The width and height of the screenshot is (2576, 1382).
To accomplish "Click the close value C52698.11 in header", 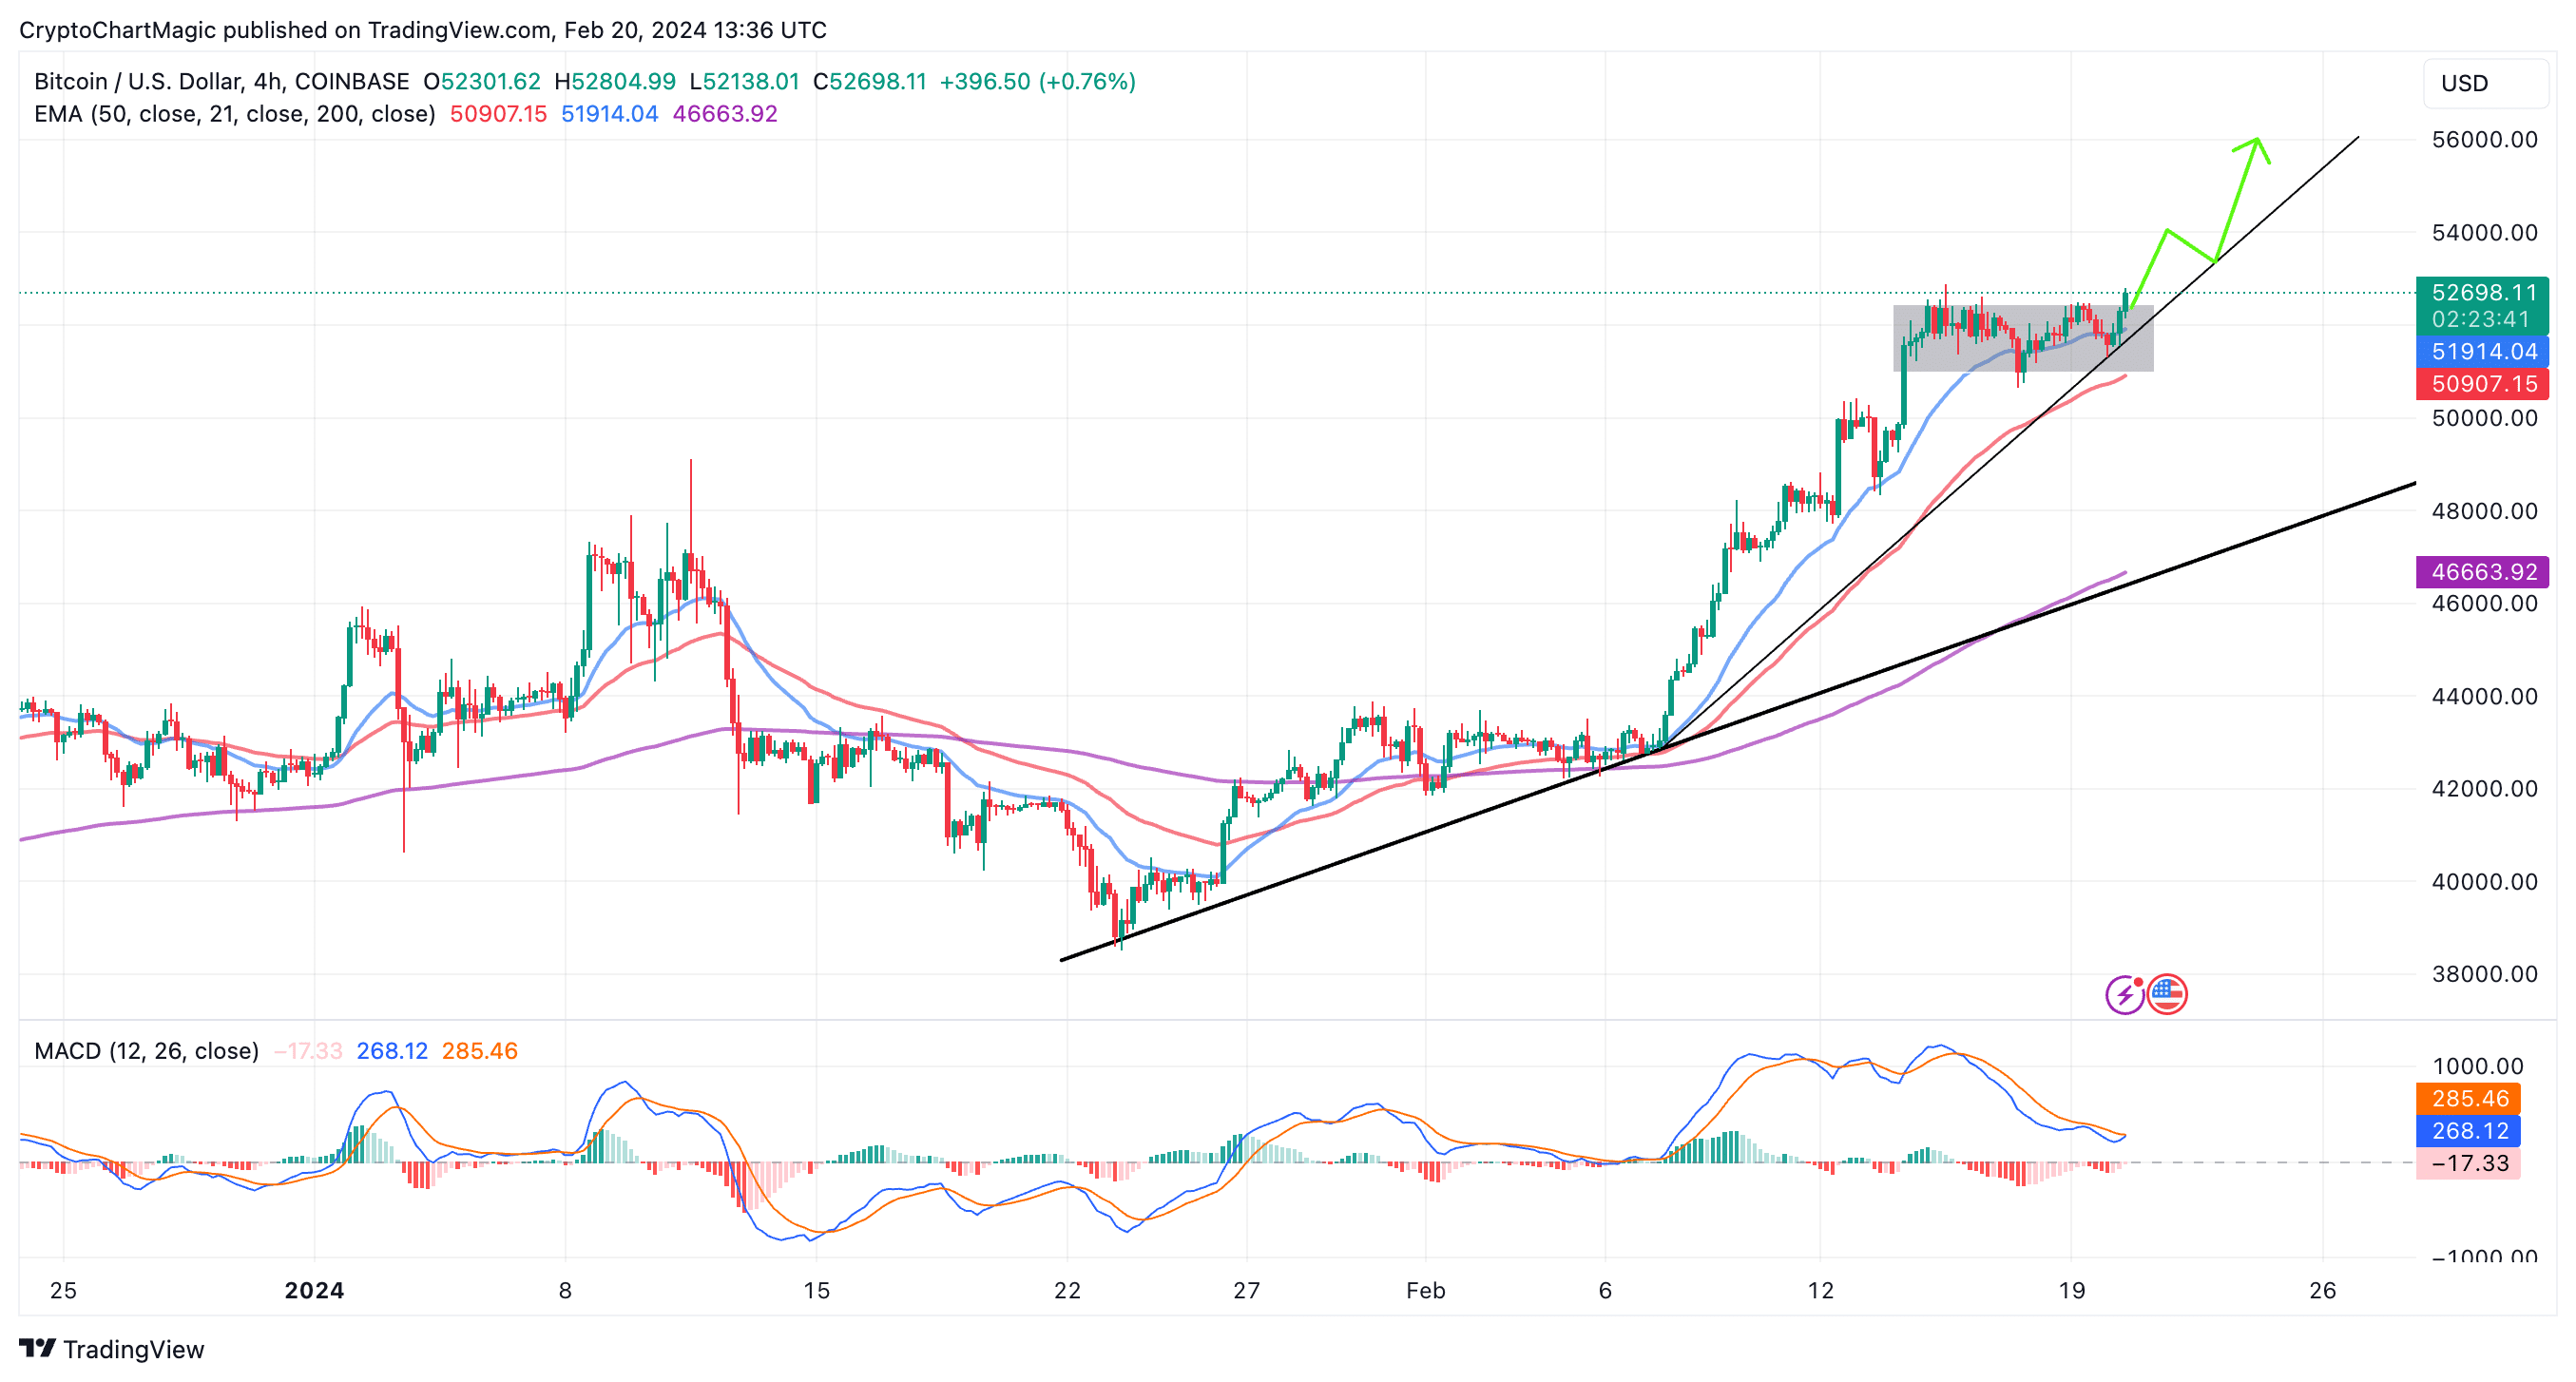I will [869, 81].
